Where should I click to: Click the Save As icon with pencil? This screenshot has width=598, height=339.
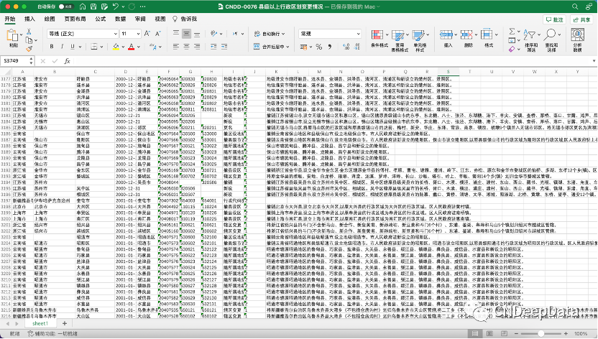[x=104, y=6]
